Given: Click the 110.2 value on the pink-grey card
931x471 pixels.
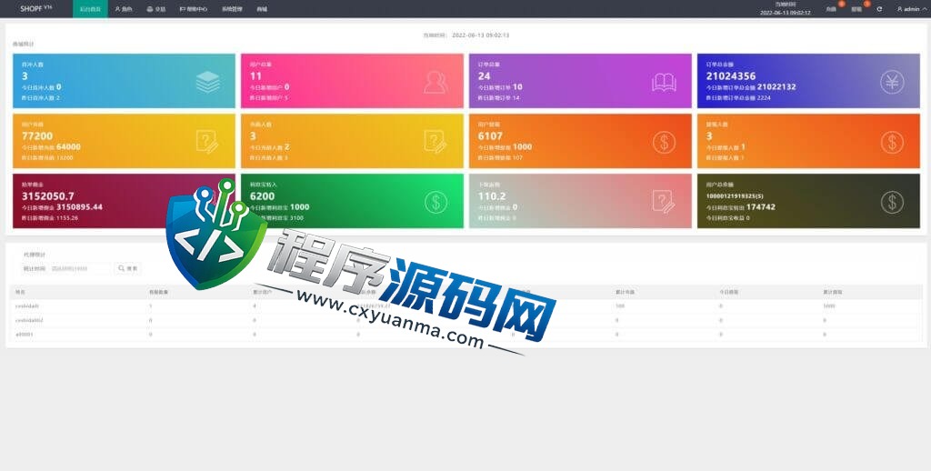Looking at the screenshot, I should point(492,196).
